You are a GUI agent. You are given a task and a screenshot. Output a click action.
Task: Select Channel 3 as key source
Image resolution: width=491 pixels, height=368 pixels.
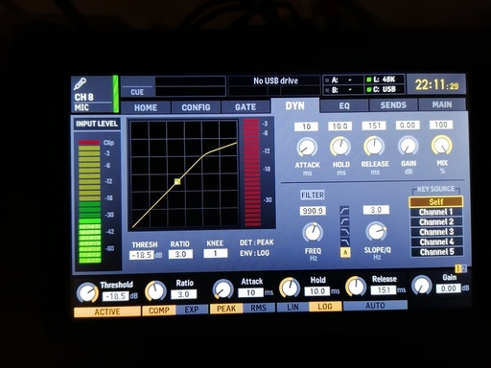[436, 232]
